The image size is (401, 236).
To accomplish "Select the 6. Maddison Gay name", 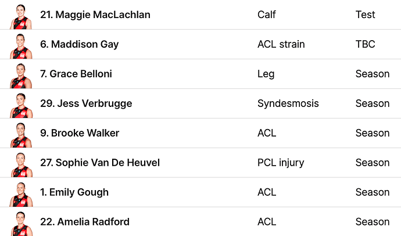I will (80, 44).
